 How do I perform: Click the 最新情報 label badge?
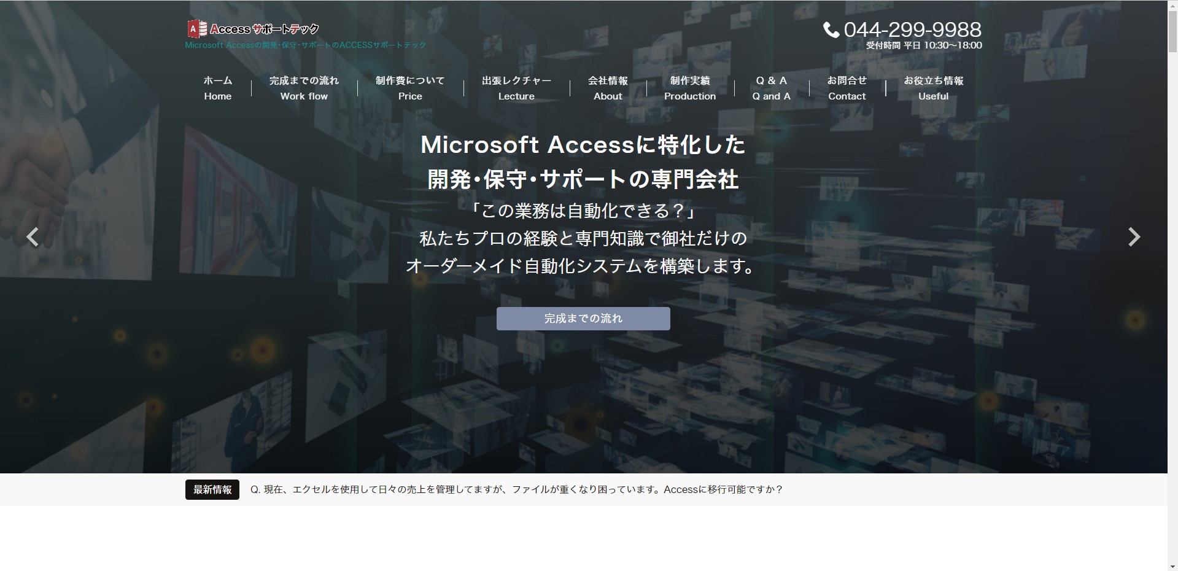pyautogui.click(x=212, y=490)
